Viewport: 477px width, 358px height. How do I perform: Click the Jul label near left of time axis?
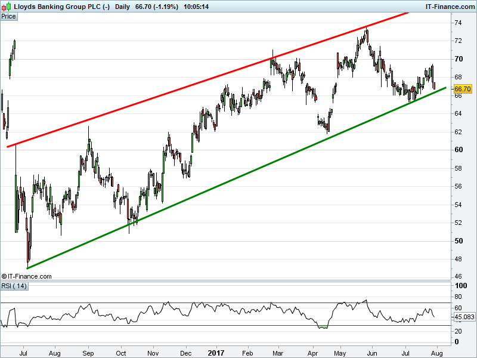23,353
